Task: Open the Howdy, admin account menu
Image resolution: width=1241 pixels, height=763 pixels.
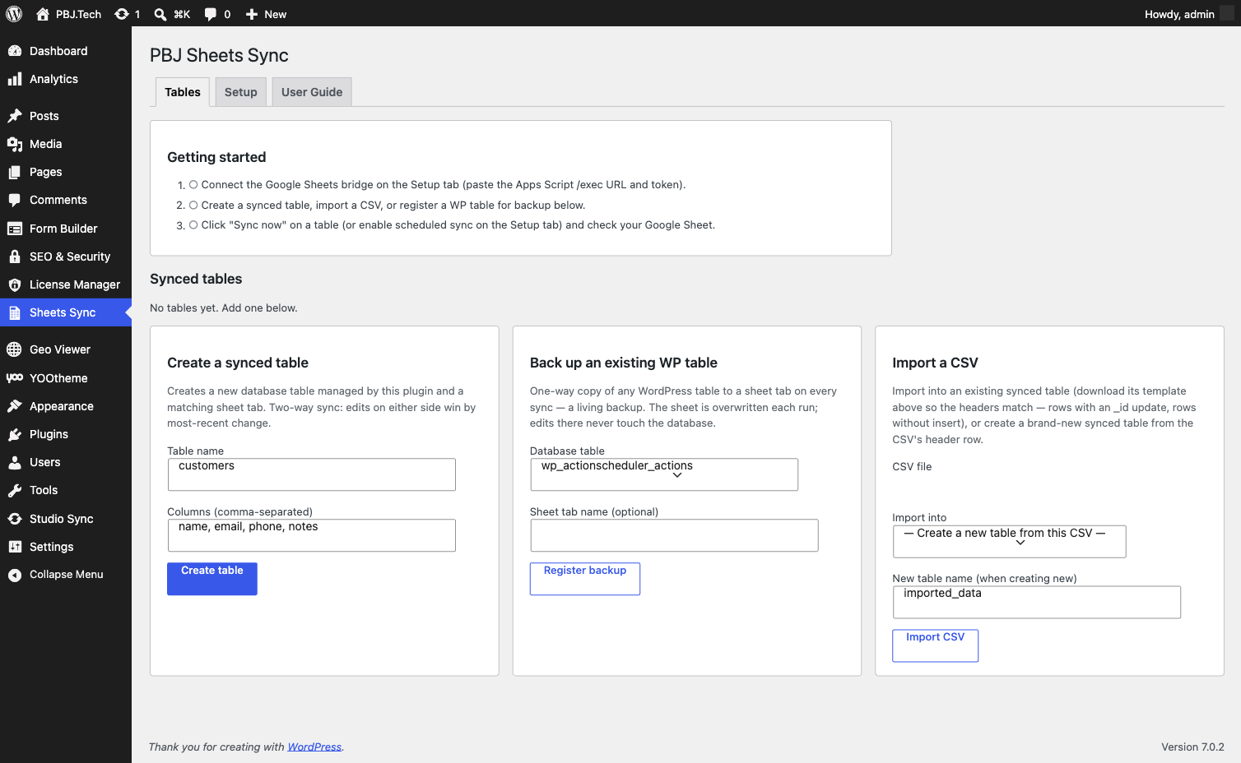Action: (x=1189, y=14)
